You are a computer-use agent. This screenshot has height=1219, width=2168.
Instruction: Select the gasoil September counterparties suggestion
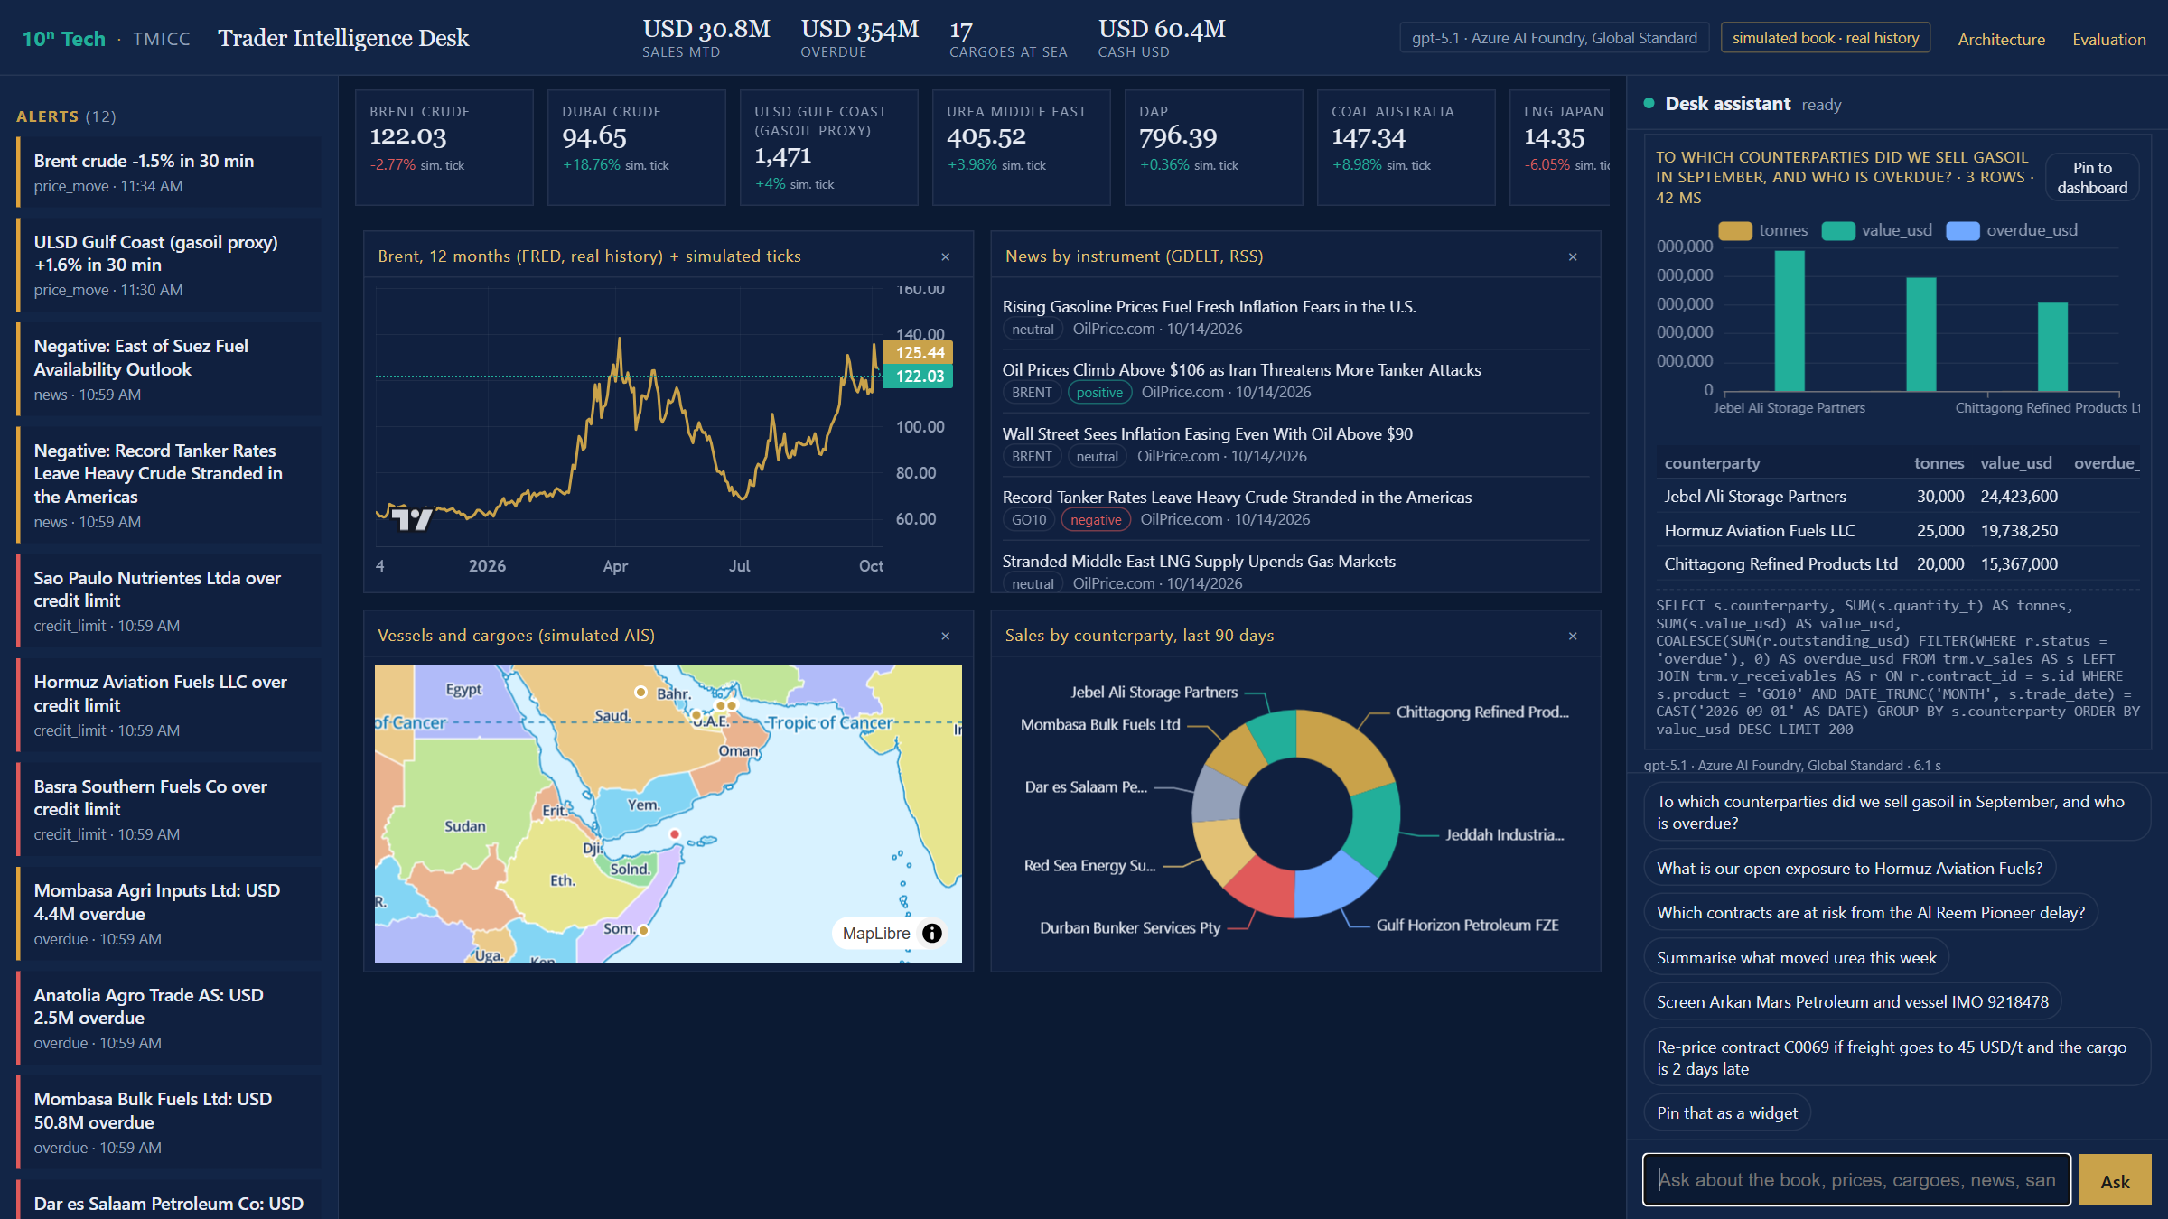[x=1896, y=812]
